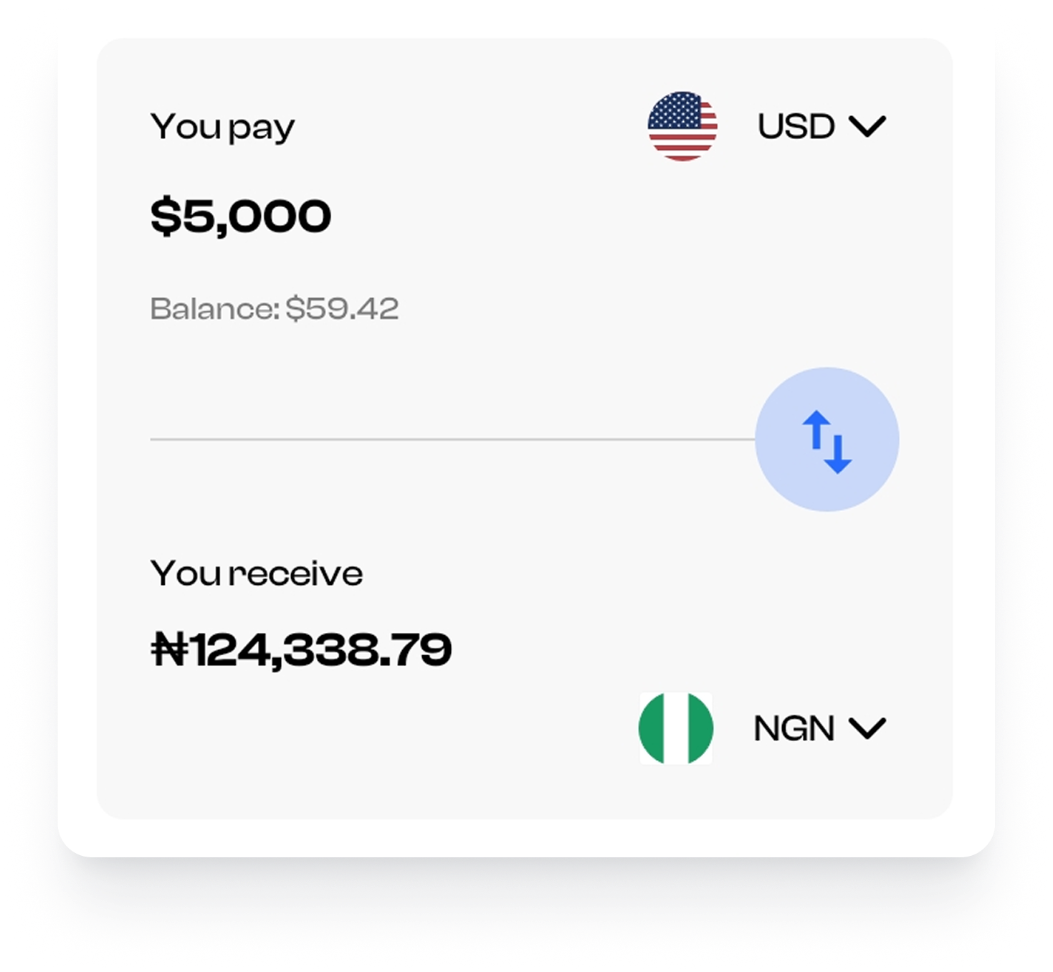Click the United States flag icon
Image resolution: width=1053 pixels, height=972 pixels.
(x=682, y=126)
